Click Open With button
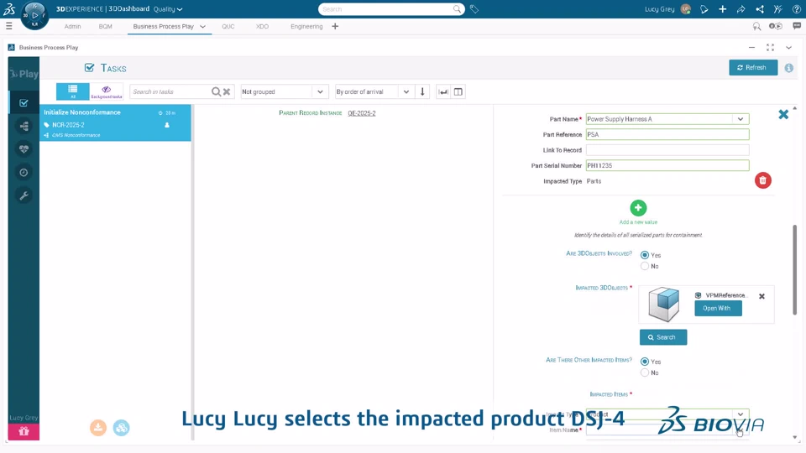This screenshot has width=806, height=453. [718, 308]
